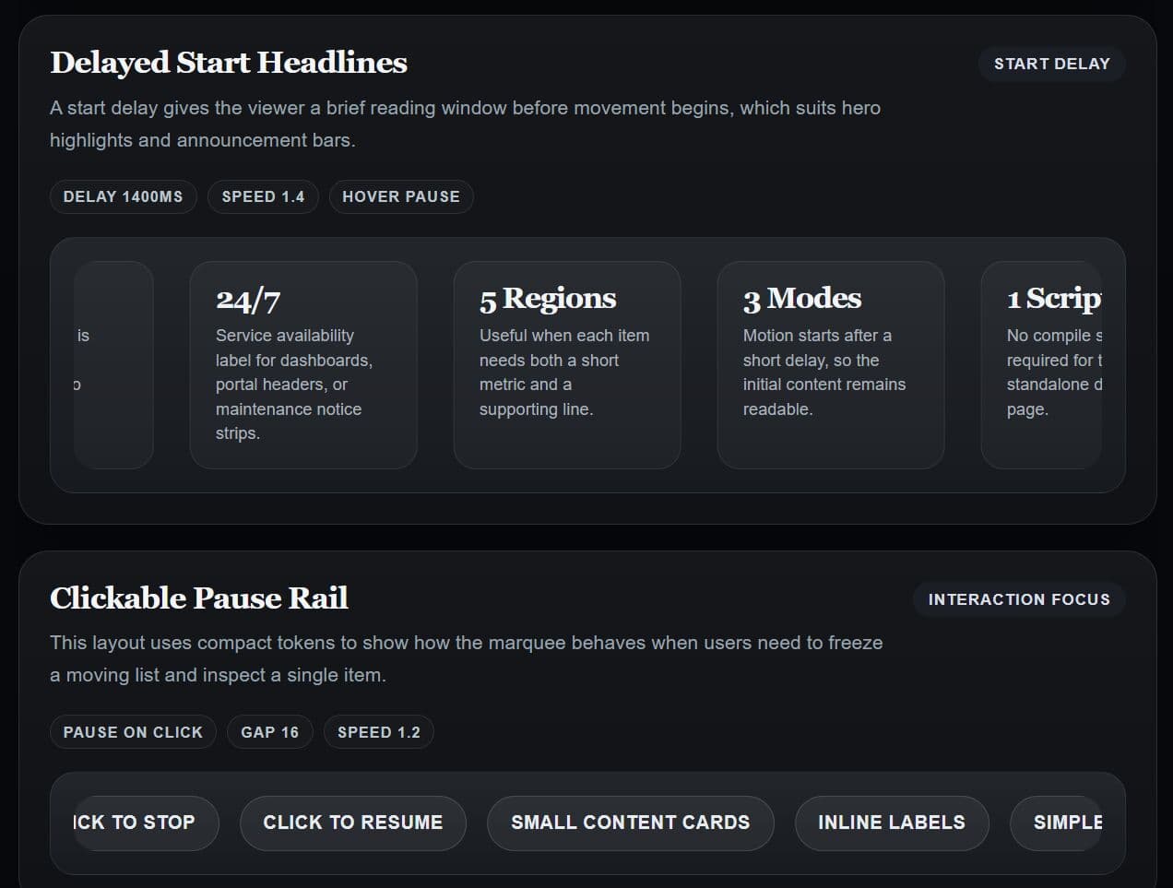Click the INLINE LABELS pill
The image size is (1173, 888).
click(x=892, y=823)
